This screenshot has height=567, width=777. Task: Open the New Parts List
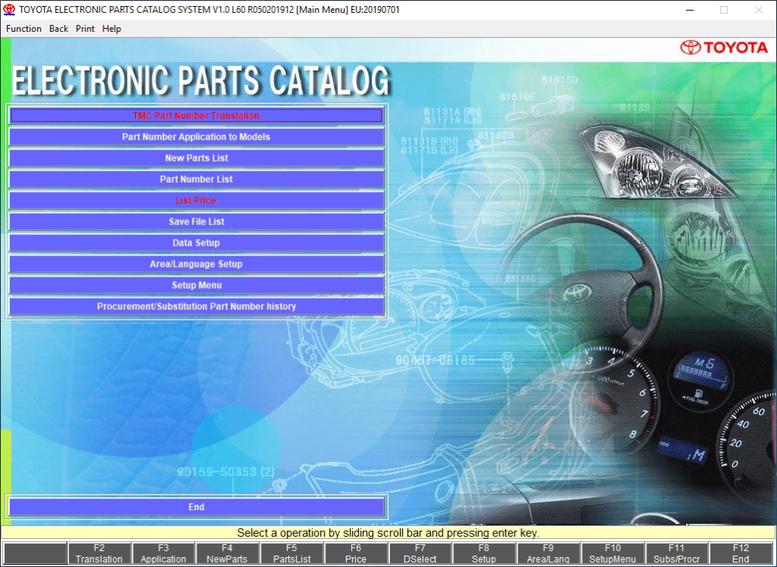tap(196, 158)
